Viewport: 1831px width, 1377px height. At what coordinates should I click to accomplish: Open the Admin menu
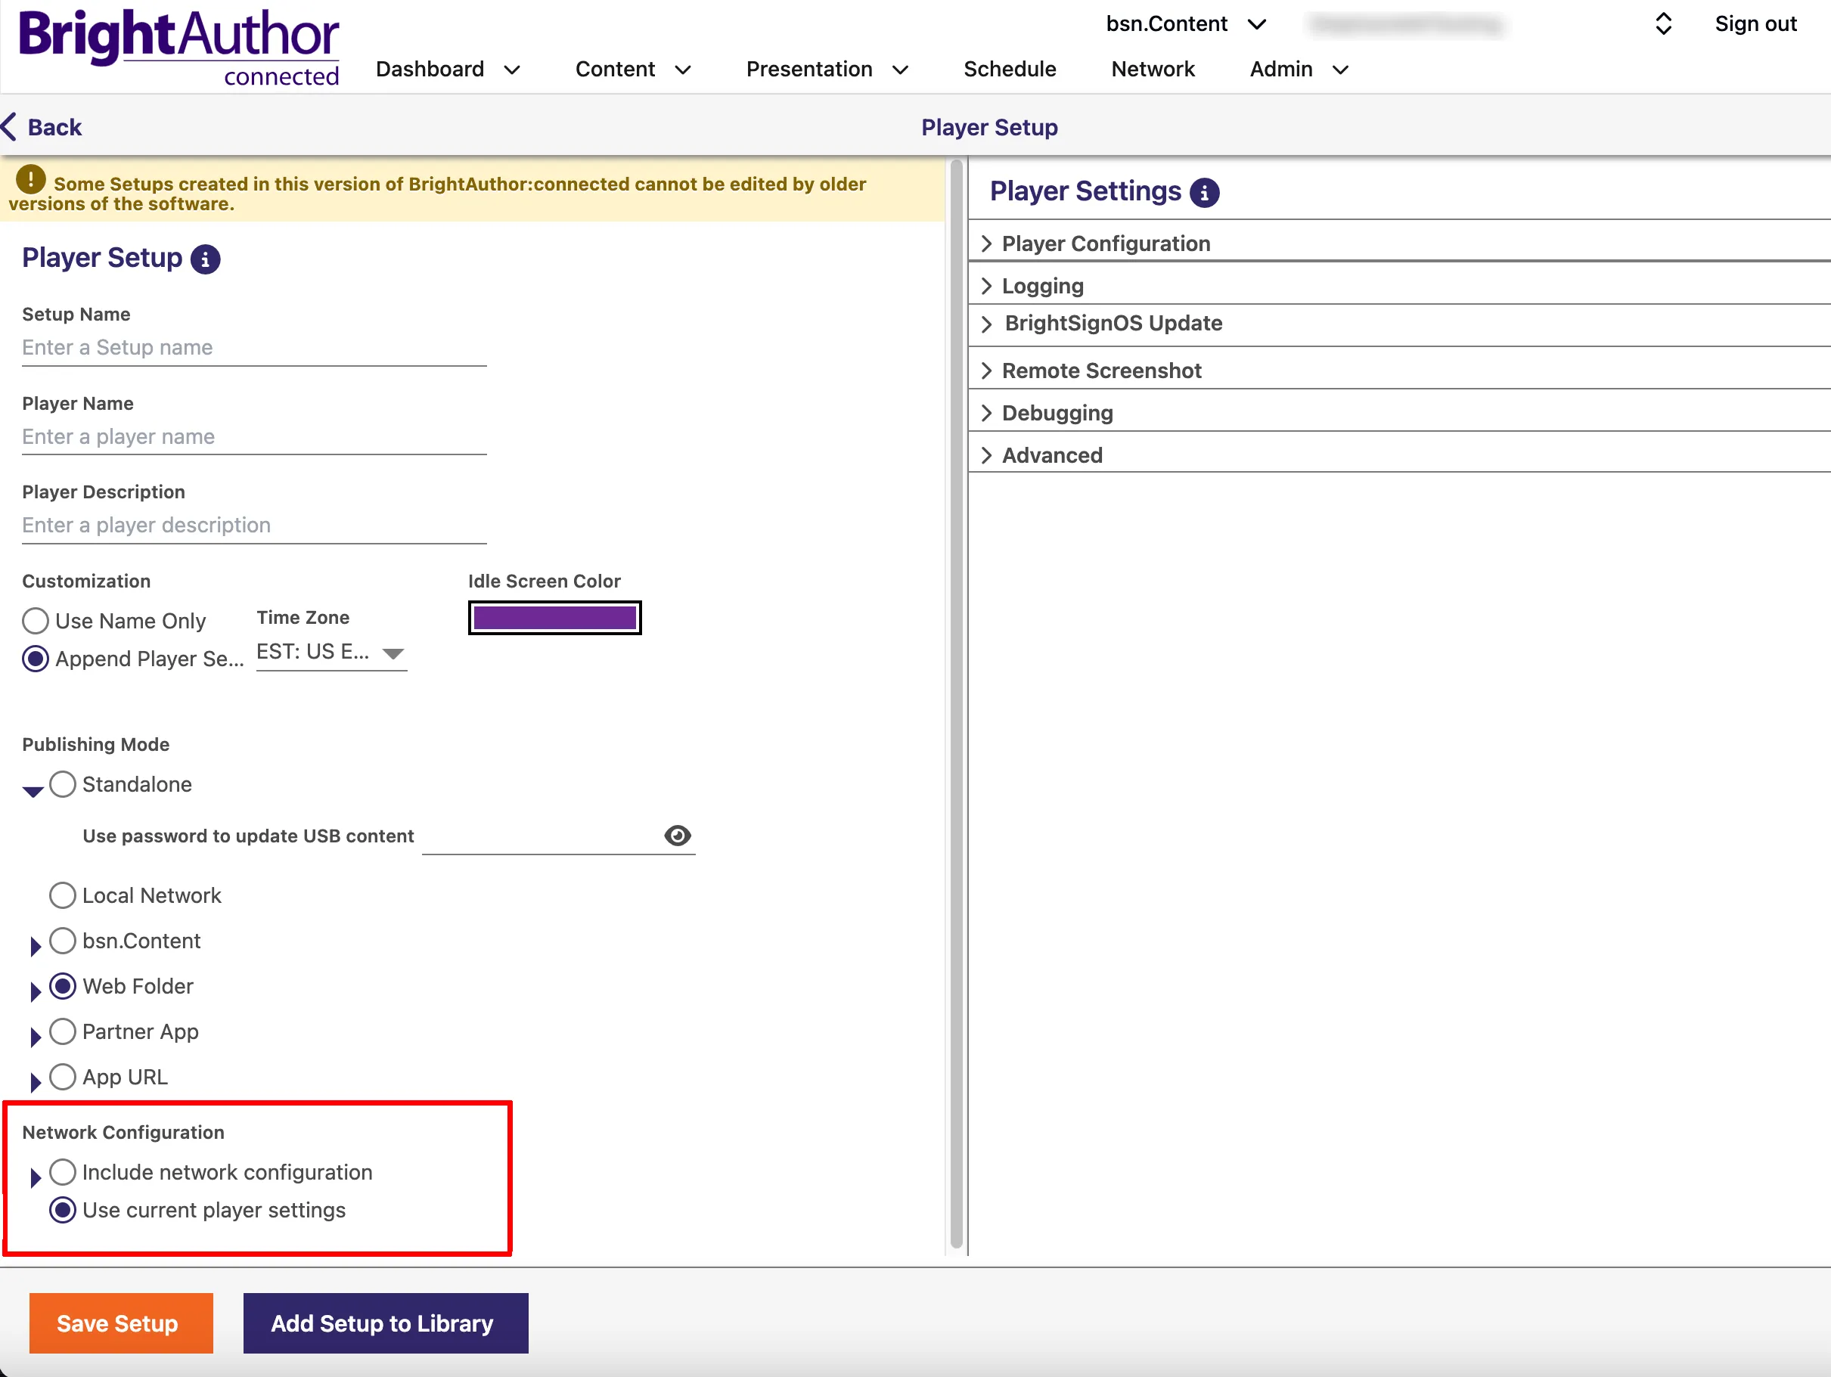(x=1299, y=69)
